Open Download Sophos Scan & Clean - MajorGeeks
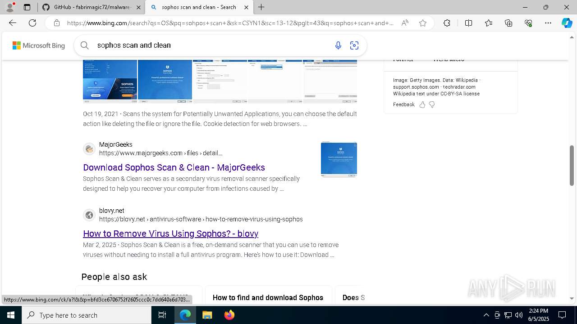Viewport: 577px width, 324px height. click(x=174, y=167)
